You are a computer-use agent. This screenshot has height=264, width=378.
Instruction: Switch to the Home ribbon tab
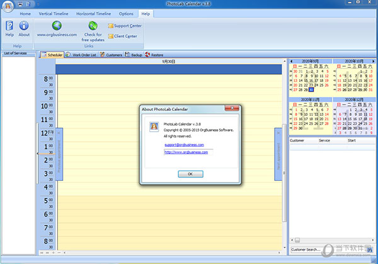25,14
